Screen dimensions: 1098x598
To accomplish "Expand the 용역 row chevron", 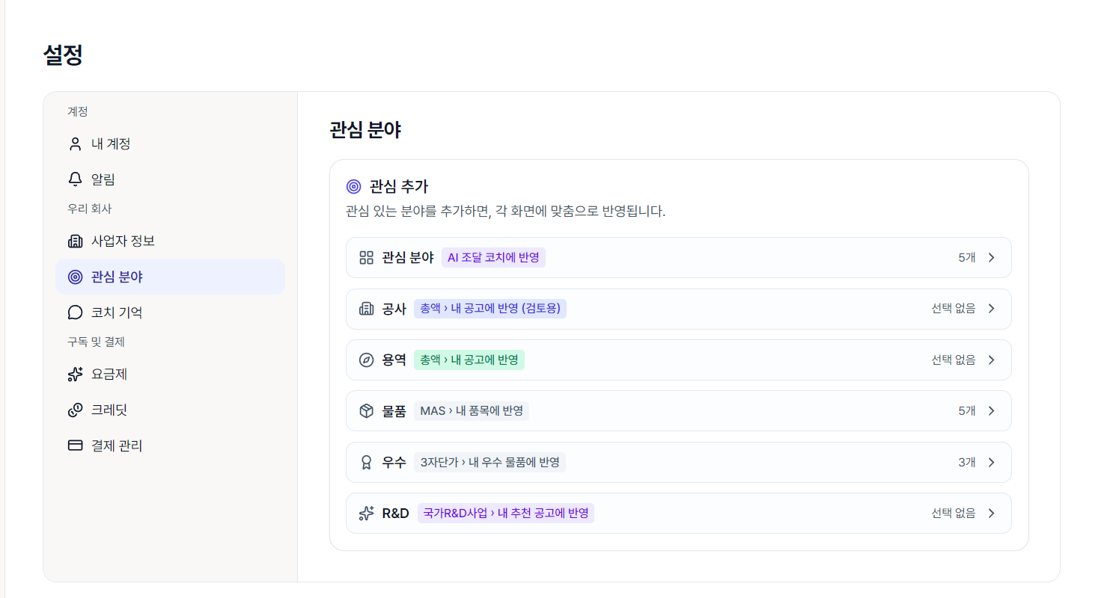I will 991,360.
